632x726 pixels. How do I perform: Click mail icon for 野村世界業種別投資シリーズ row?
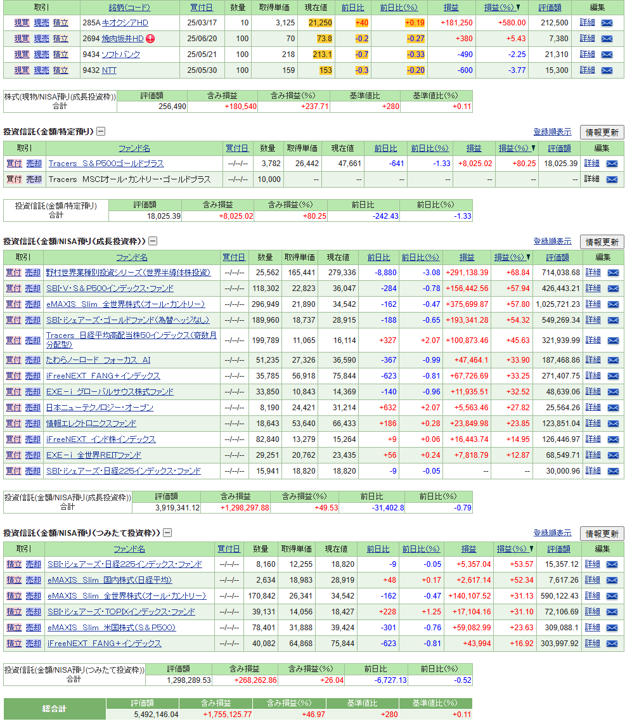(x=613, y=273)
